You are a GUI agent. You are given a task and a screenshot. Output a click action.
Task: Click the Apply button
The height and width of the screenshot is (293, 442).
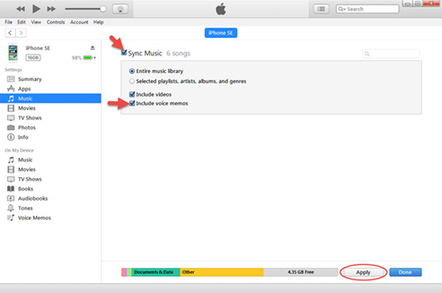point(363,272)
